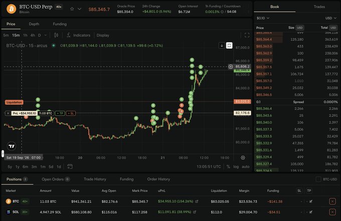Click the 40x leverage badge in header
Image resolution: width=341 pixels, height=221 pixels.
[x=59, y=7]
